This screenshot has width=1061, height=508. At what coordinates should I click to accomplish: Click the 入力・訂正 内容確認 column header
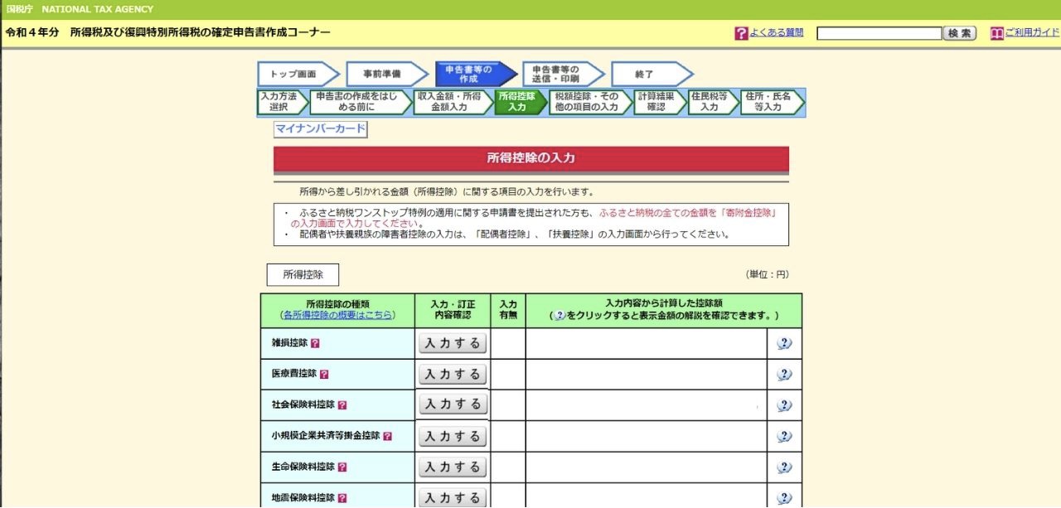tap(453, 310)
